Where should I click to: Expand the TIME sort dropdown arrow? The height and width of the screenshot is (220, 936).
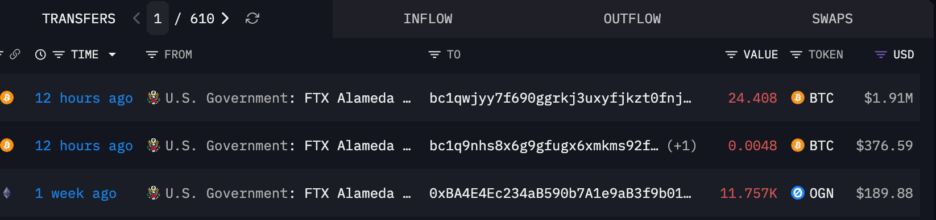click(112, 54)
